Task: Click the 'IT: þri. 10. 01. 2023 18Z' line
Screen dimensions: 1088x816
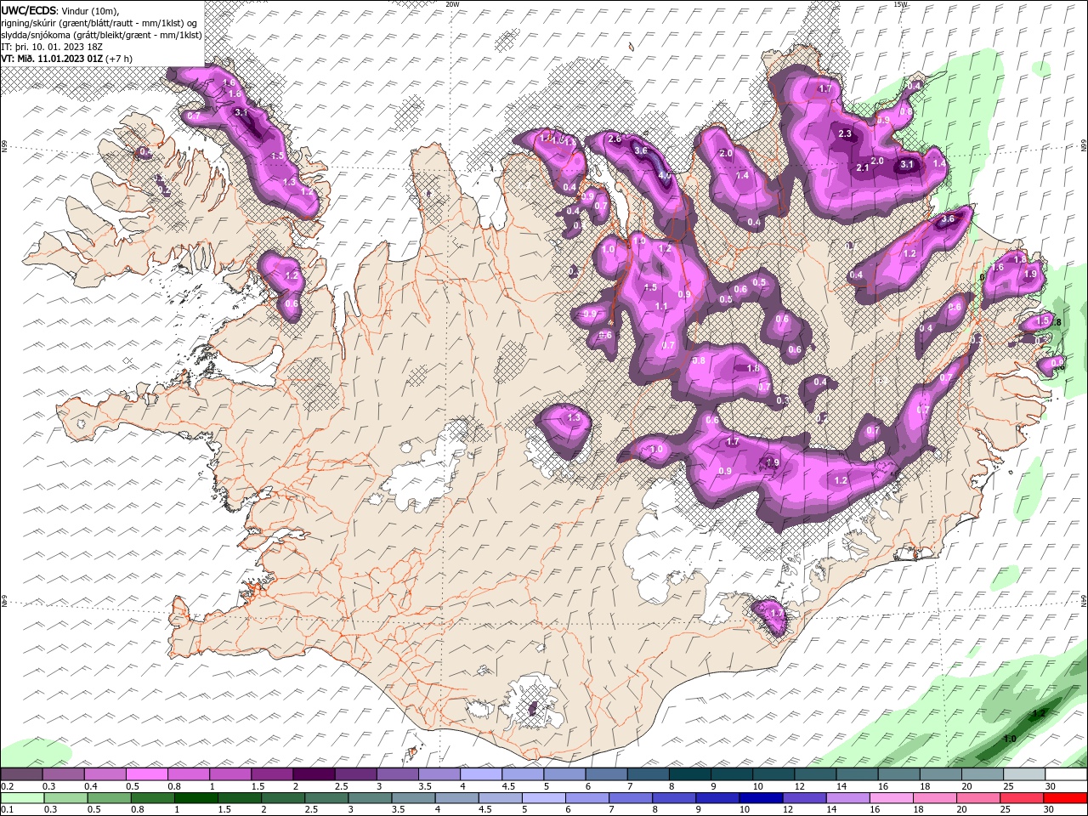Action: coord(53,47)
